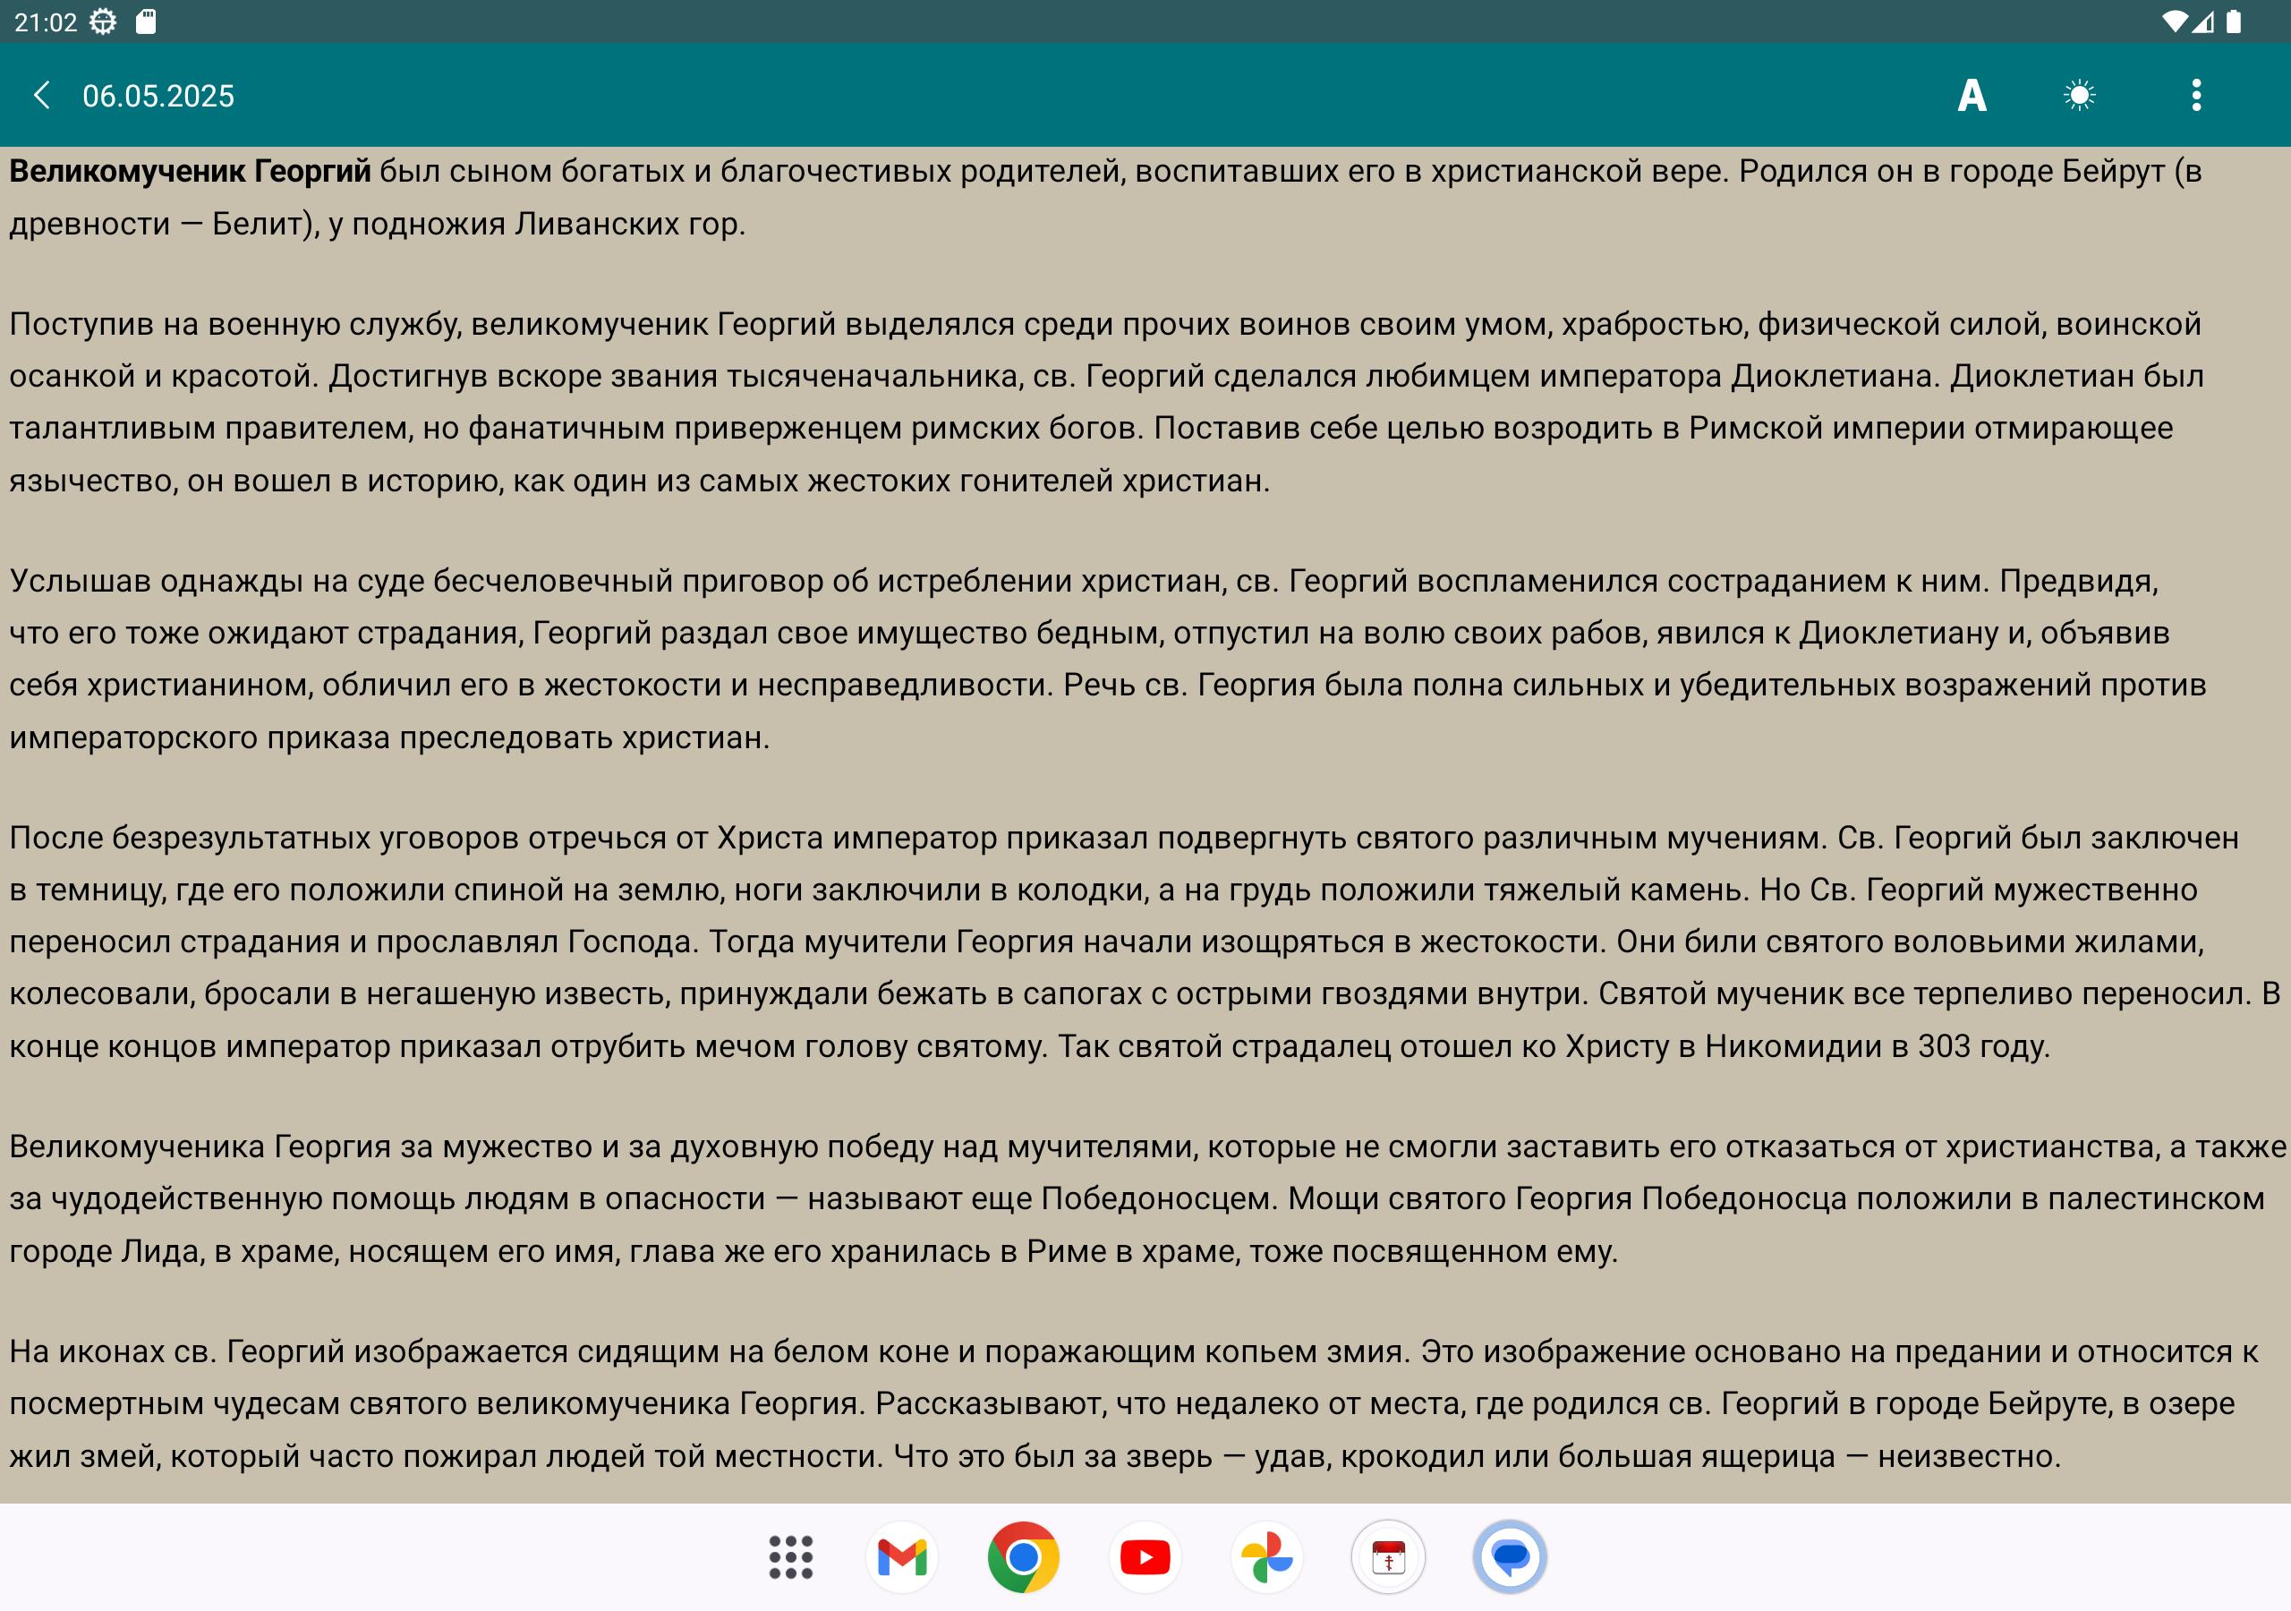Tap the 21:02 clock in status bar
The width and height of the screenshot is (2291, 1611).
click(45, 22)
